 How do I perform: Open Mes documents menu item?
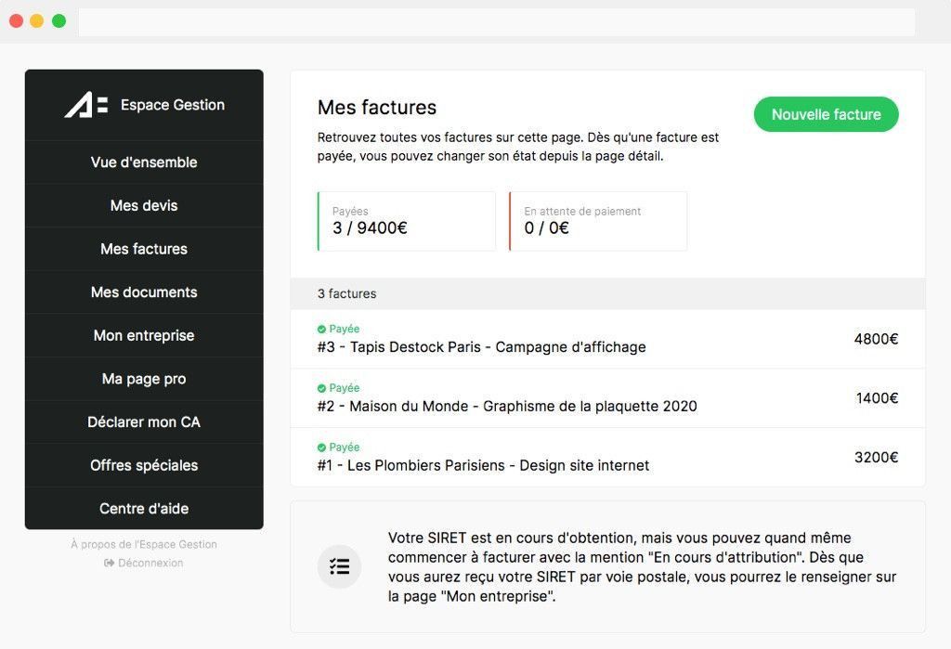pos(144,292)
